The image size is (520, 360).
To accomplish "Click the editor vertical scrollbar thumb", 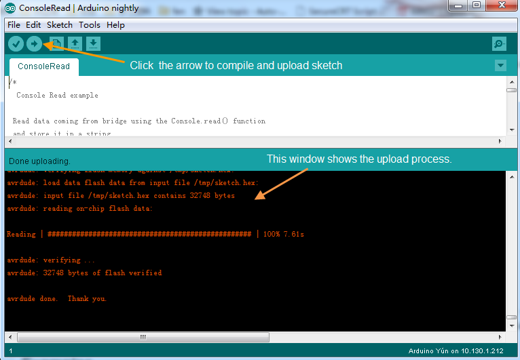I will click(512, 90).
